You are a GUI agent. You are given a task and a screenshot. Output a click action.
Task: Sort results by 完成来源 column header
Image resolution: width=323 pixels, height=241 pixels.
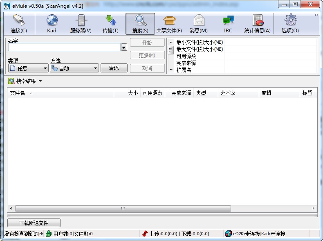[179, 93]
